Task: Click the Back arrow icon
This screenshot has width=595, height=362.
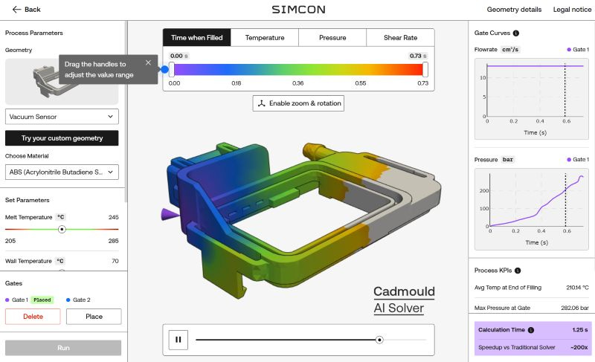Action: (16, 10)
